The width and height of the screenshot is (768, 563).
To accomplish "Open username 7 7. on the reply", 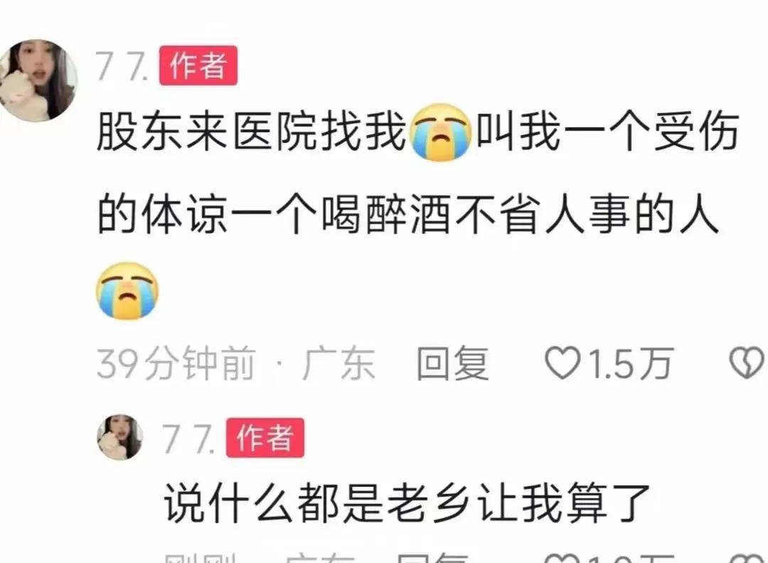I will coord(188,438).
